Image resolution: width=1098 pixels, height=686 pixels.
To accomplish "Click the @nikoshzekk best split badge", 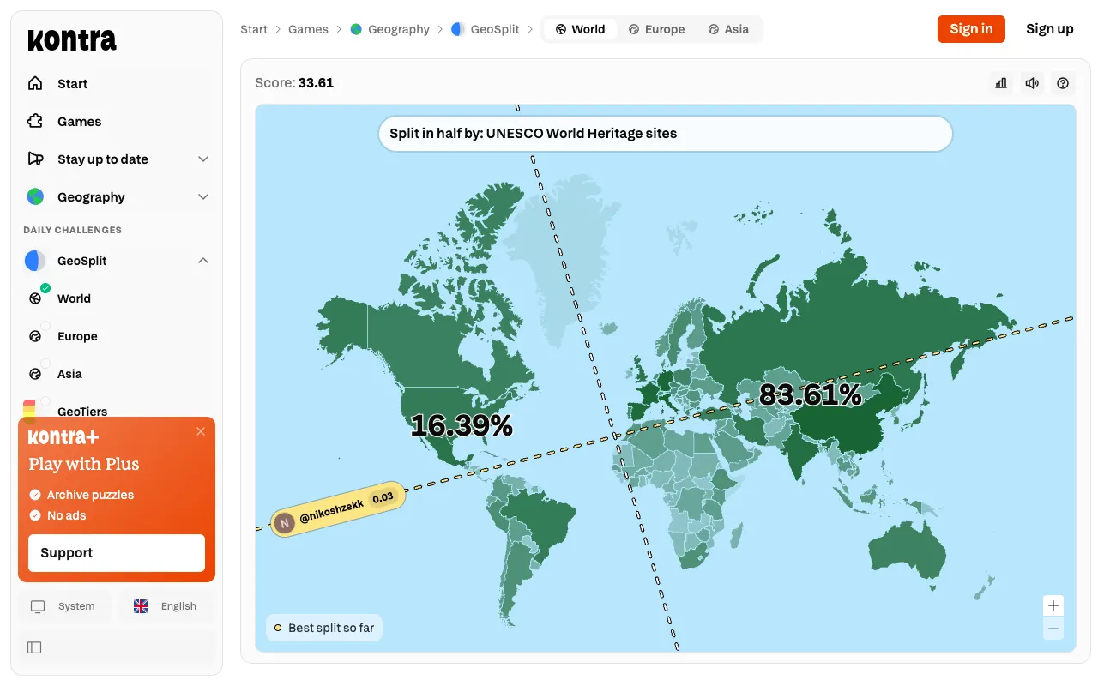I will coord(338,509).
